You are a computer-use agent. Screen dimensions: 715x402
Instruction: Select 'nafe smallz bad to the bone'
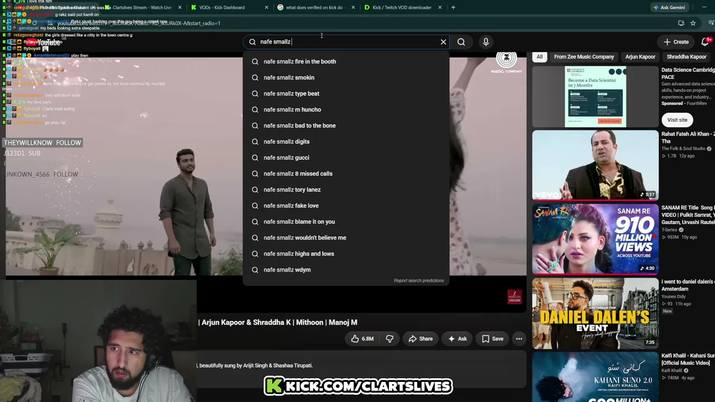click(346, 126)
